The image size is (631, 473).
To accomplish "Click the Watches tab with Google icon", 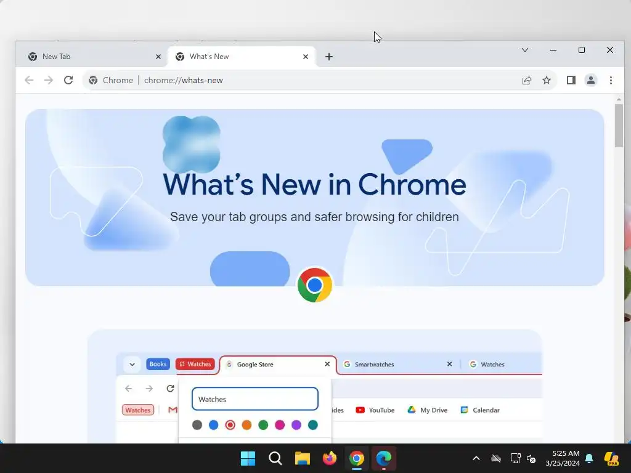I will [487, 365].
